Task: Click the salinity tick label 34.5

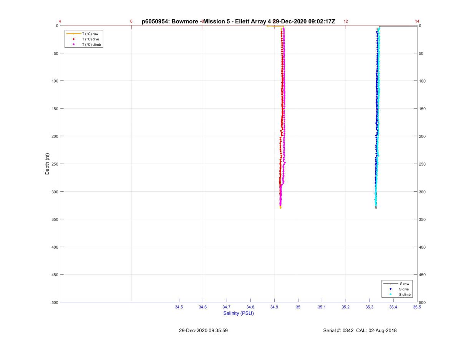Action: pos(179,307)
